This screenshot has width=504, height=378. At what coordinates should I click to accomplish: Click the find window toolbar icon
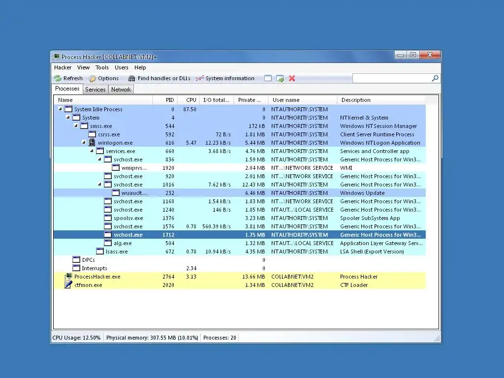[268, 78]
